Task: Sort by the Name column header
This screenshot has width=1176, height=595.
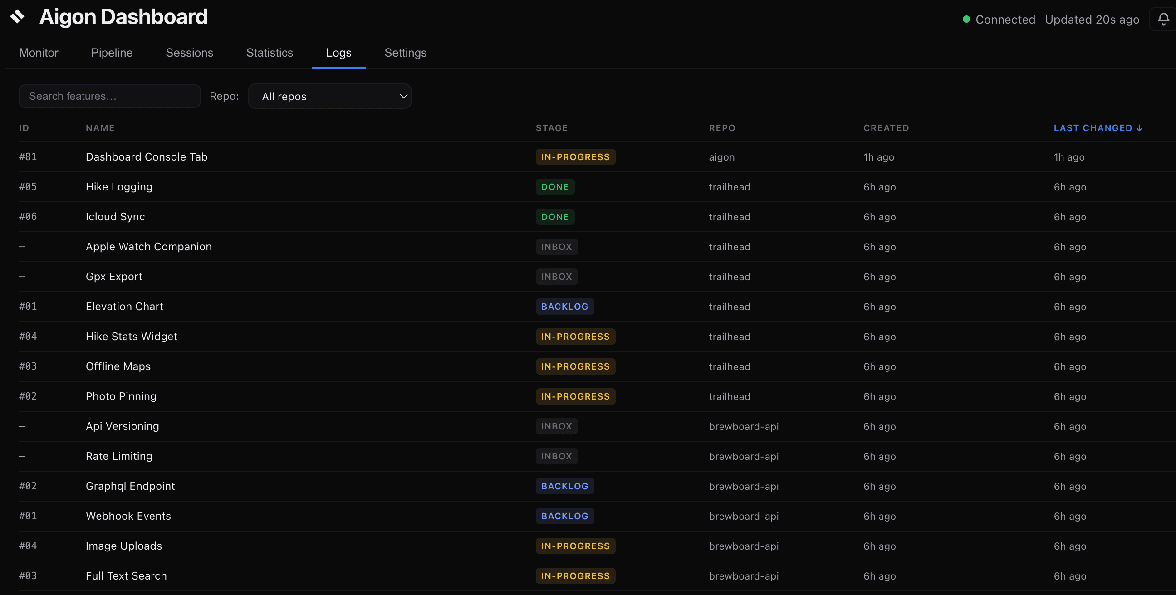Action: pos(100,128)
